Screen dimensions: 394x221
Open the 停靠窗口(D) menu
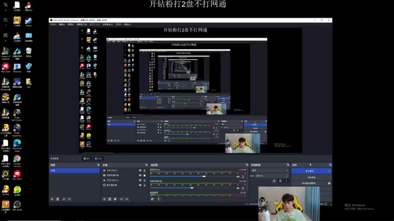coord(82,25)
